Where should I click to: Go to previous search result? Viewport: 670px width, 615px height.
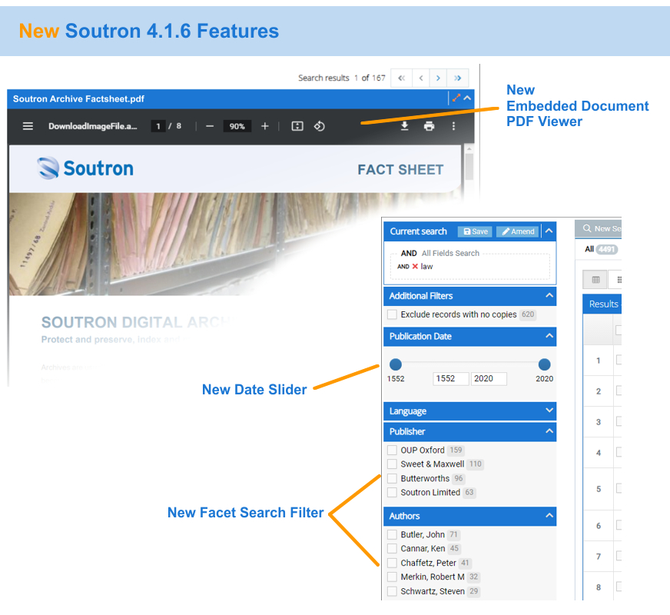pyautogui.click(x=421, y=78)
